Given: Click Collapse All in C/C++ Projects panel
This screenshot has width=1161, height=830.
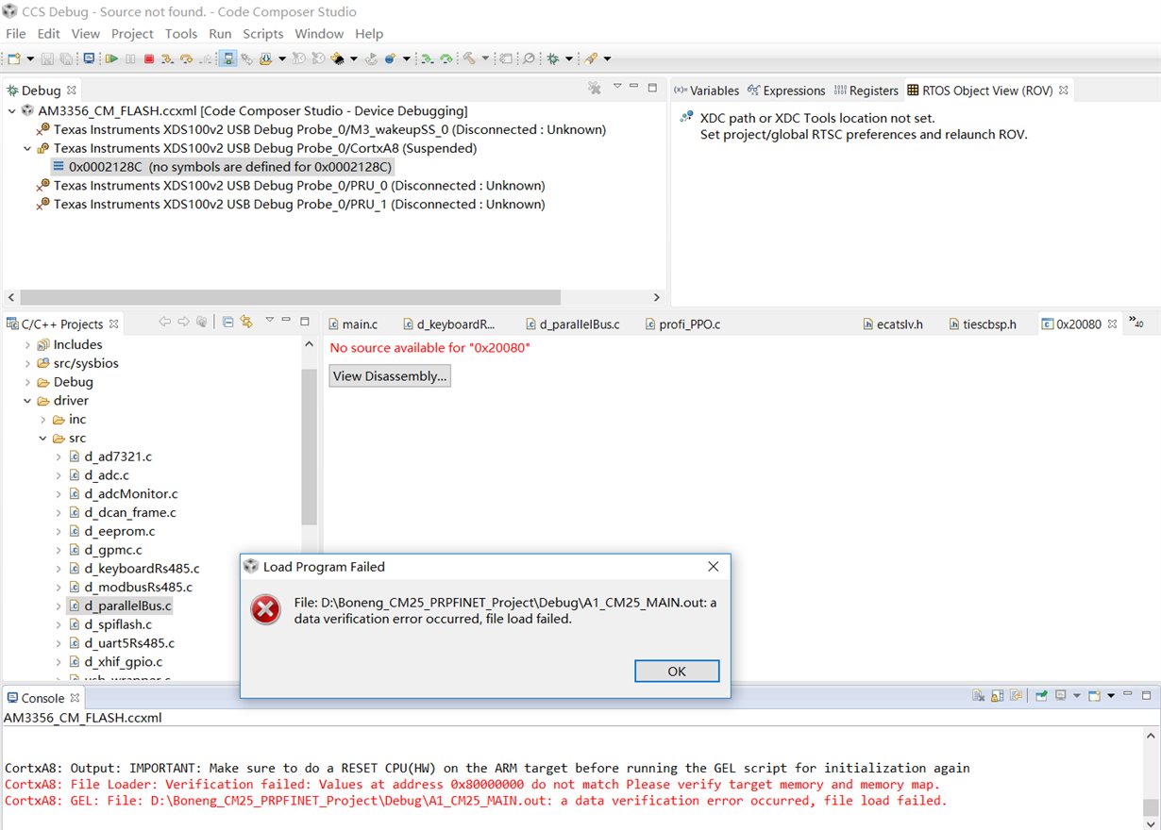Looking at the screenshot, I should 227,322.
